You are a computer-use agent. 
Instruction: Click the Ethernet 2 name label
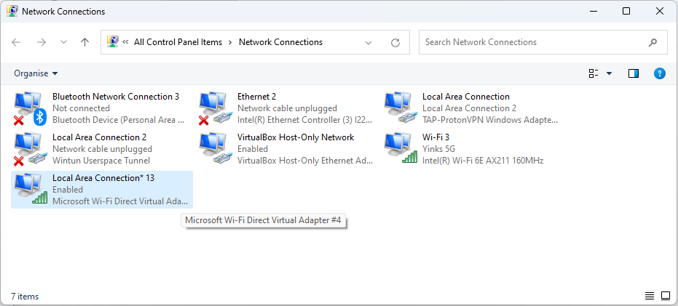point(256,97)
